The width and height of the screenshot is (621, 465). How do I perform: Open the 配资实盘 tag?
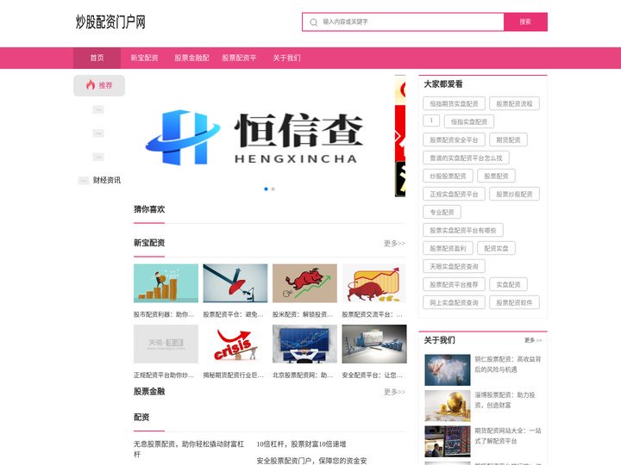496,248
